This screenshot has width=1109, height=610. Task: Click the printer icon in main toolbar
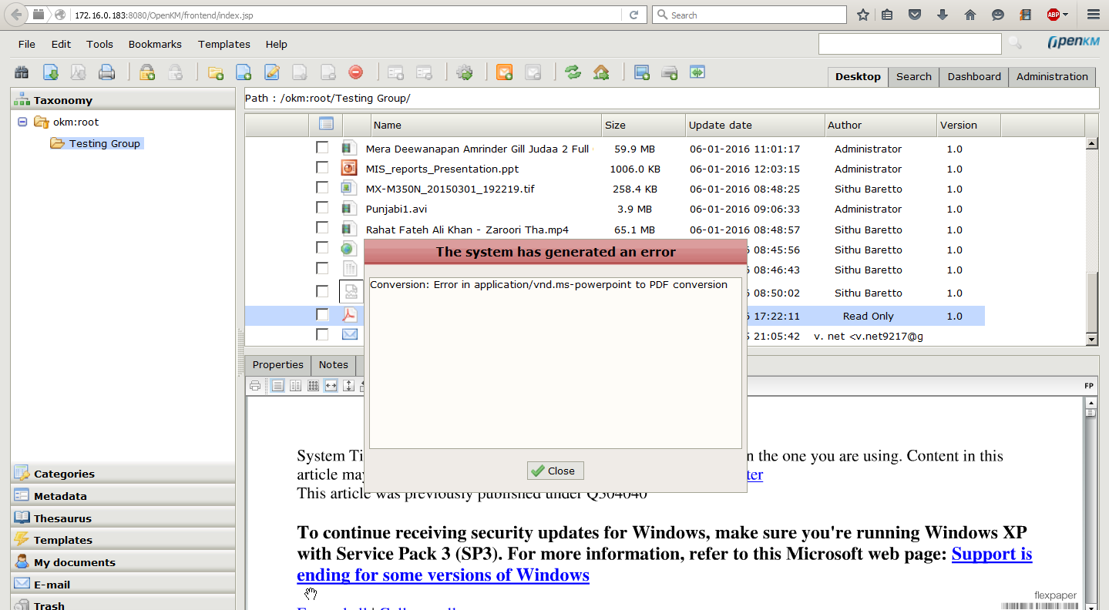(106, 72)
